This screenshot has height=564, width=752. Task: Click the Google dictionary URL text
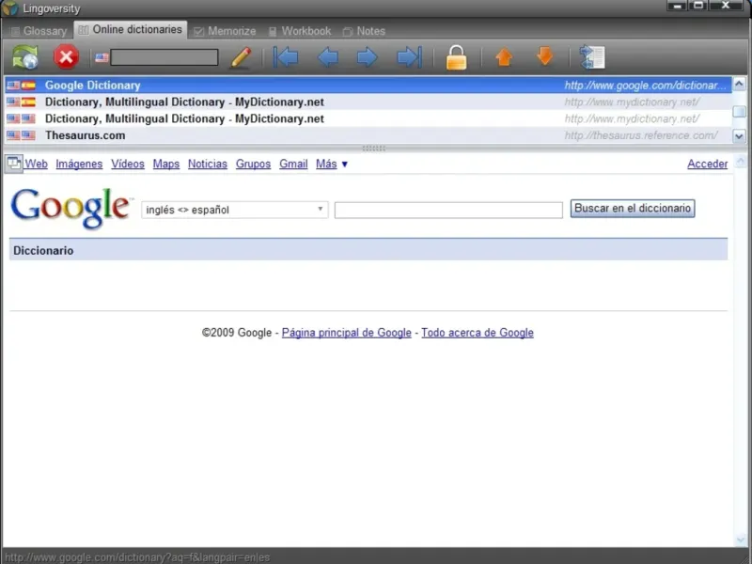tap(645, 86)
